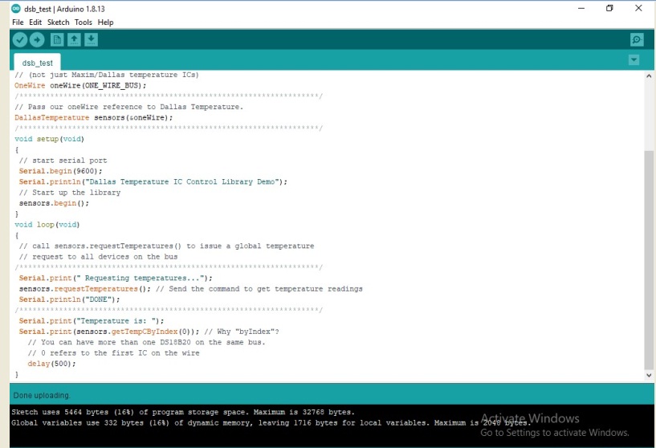Screen dimensions: 656x448
Task: Click '// Pass our oneWire reference' comment
Action: (x=128, y=107)
